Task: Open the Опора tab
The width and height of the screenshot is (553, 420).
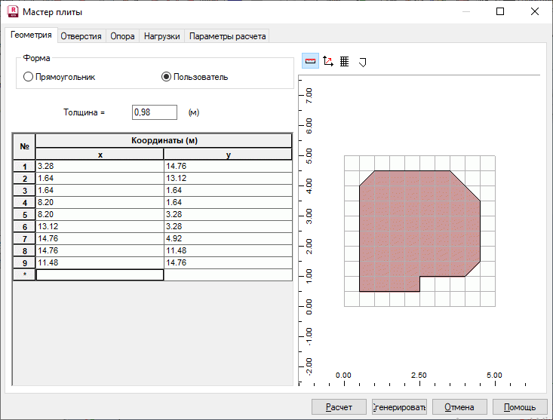Action: tap(122, 36)
